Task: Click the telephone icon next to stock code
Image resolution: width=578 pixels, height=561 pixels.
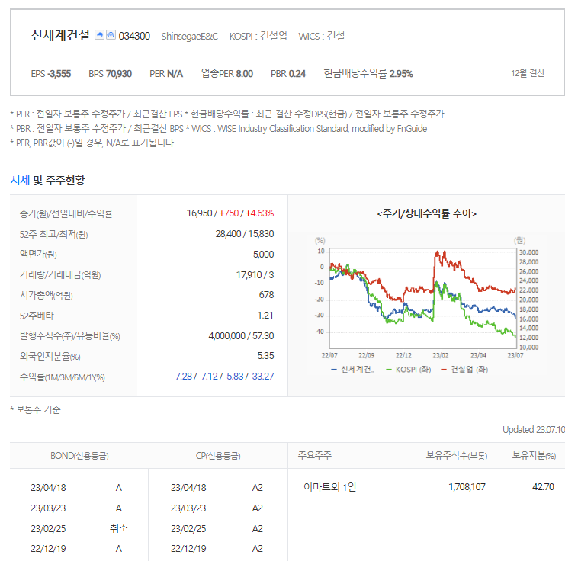Action: point(111,35)
